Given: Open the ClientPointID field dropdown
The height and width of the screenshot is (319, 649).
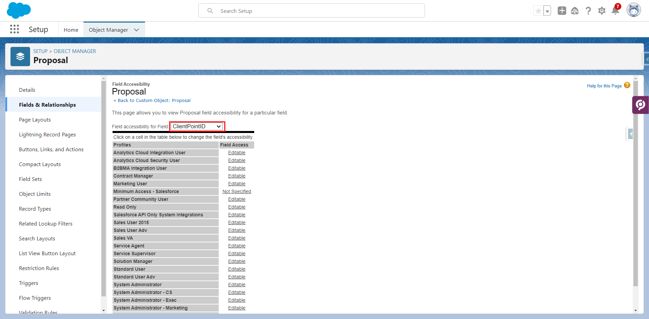Looking at the screenshot, I should (x=196, y=126).
